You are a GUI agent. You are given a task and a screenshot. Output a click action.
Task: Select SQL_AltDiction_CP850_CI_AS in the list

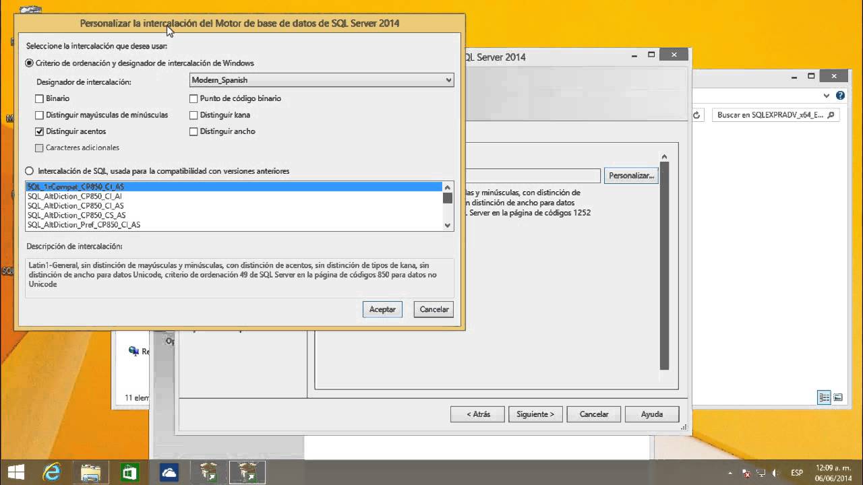point(234,205)
